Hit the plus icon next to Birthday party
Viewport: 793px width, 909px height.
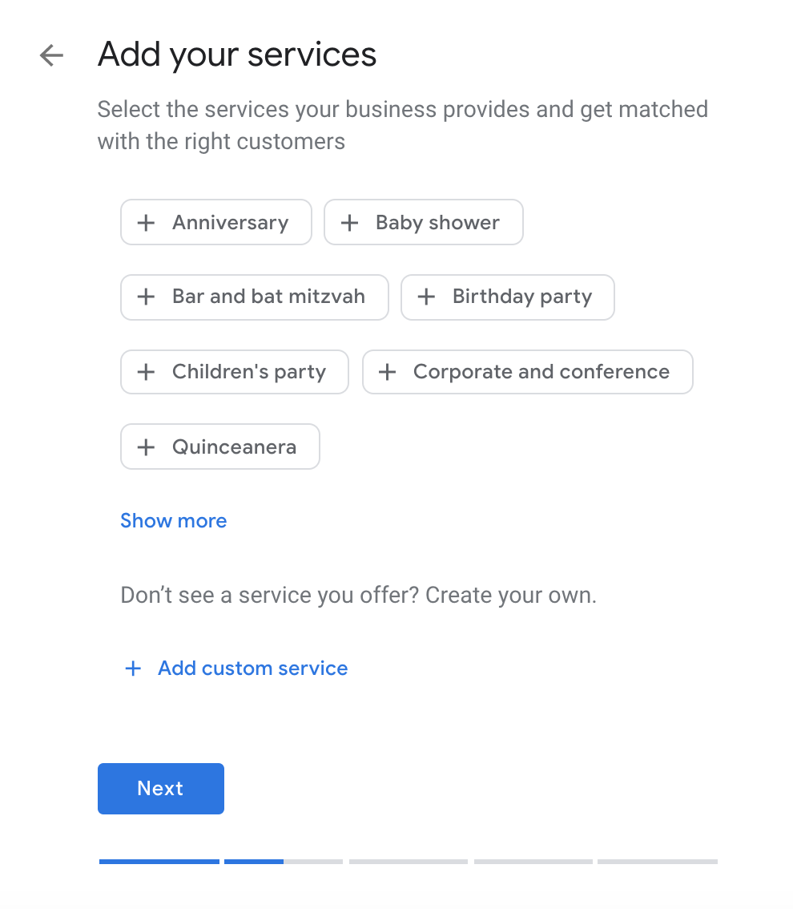426,297
